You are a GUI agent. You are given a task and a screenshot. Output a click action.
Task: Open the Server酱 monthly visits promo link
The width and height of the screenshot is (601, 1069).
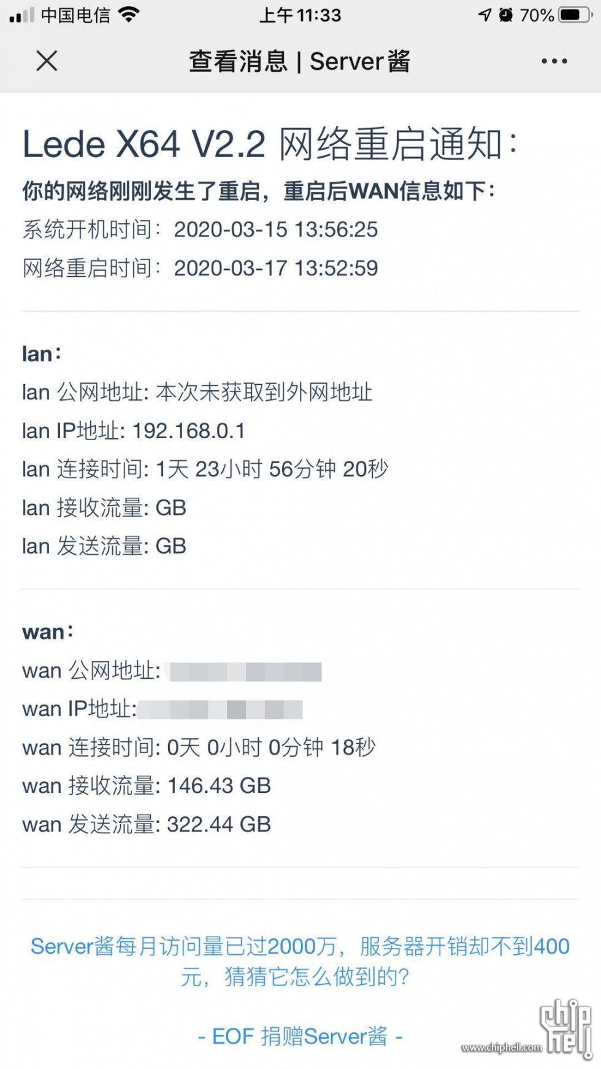click(300, 961)
